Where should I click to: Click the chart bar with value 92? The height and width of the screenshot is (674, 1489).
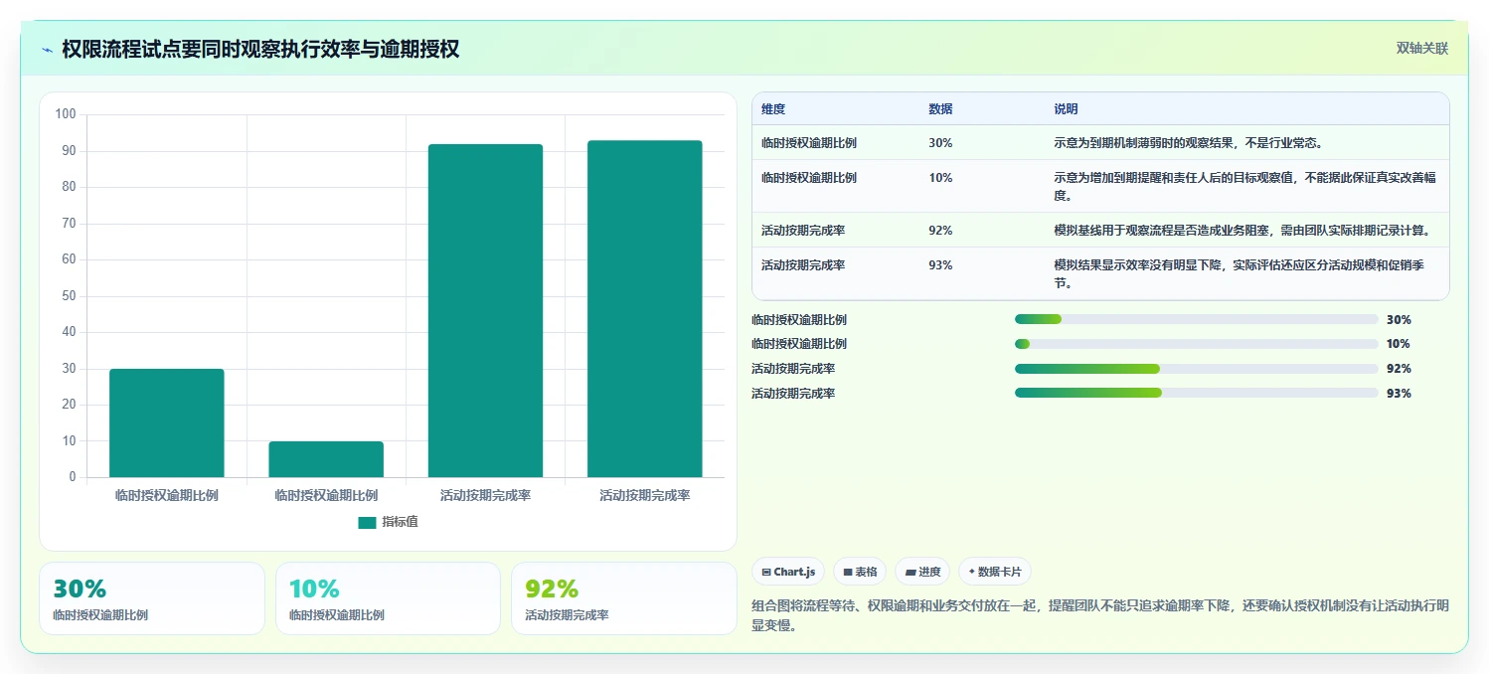(x=485, y=310)
